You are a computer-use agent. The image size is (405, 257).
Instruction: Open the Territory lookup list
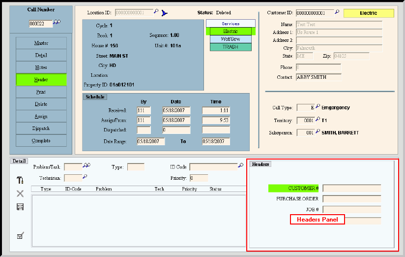tap(318, 120)
